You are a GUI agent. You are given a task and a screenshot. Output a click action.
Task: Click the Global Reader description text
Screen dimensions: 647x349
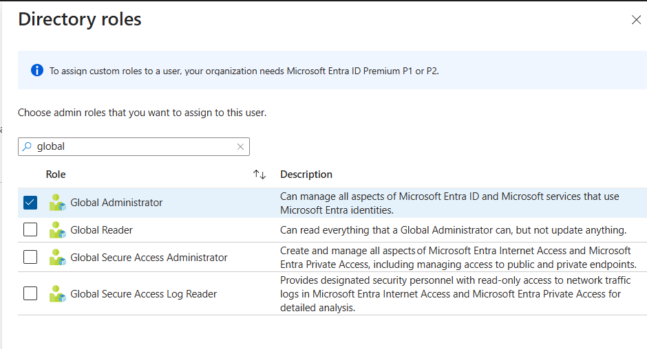(x=453, y=230)
